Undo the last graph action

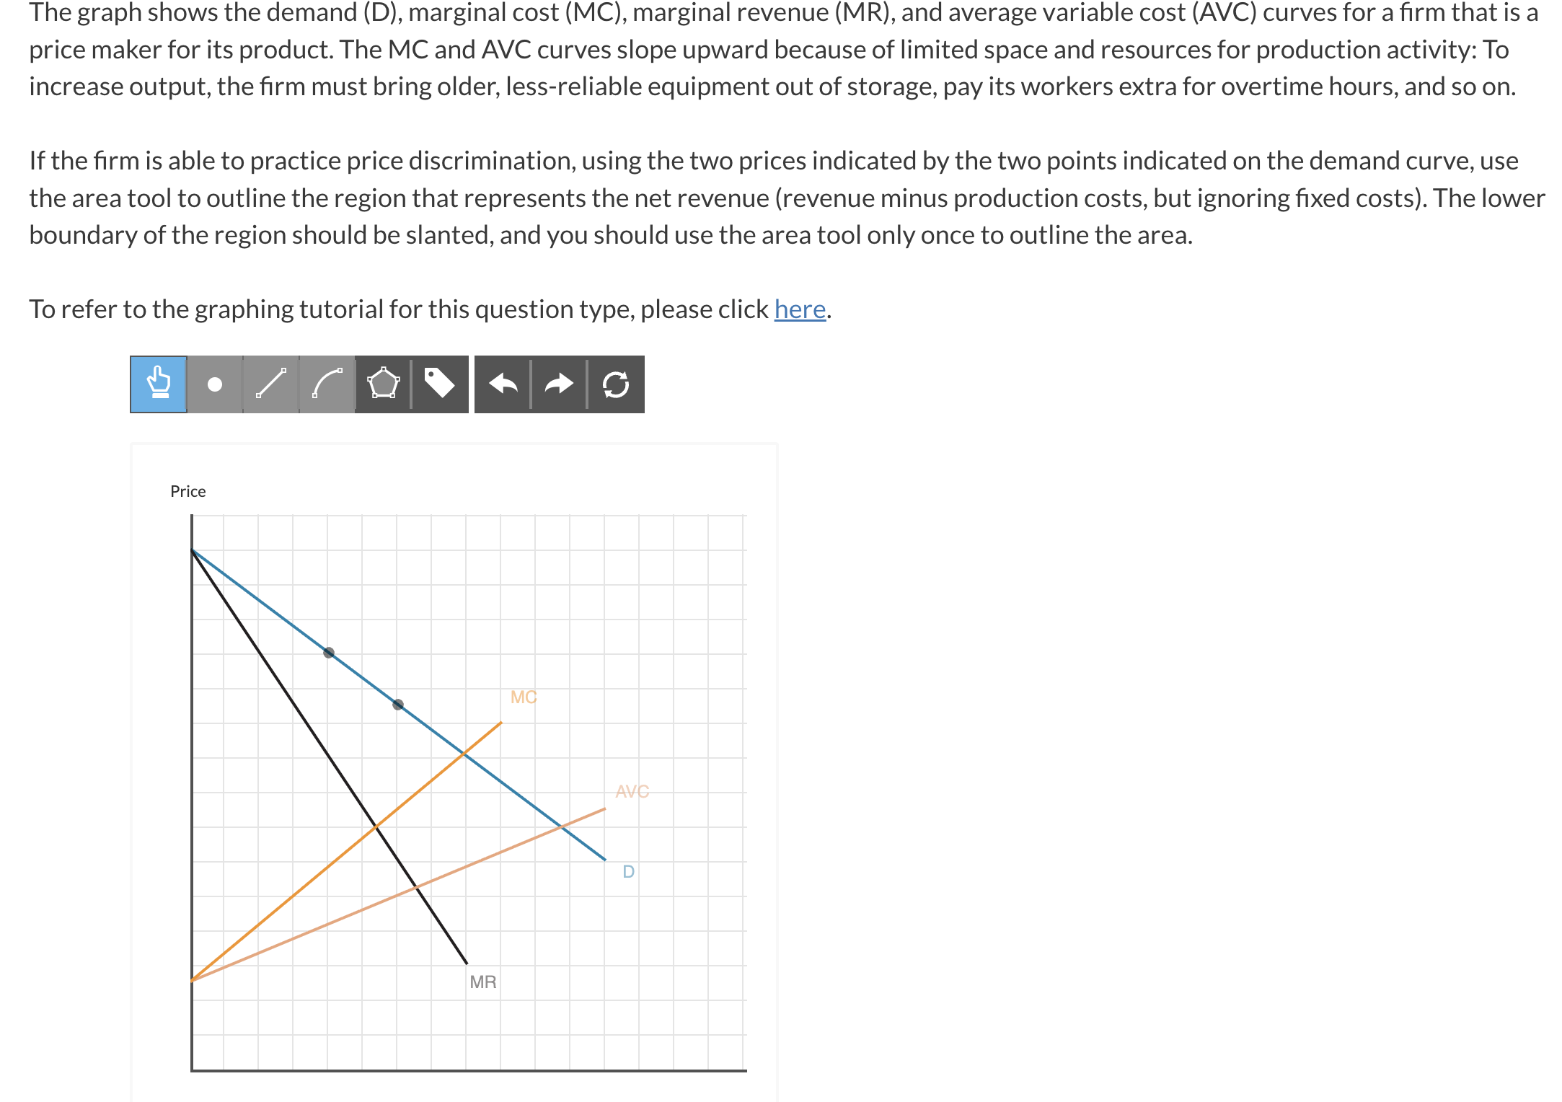[506, 384]
